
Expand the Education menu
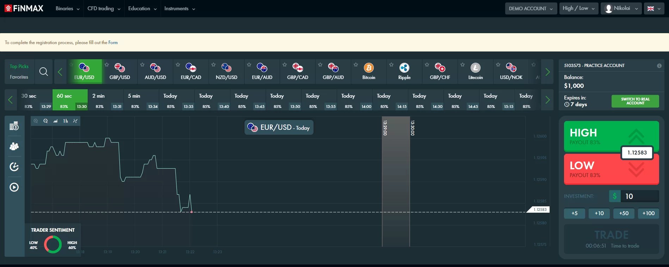(x=142, y=8)
